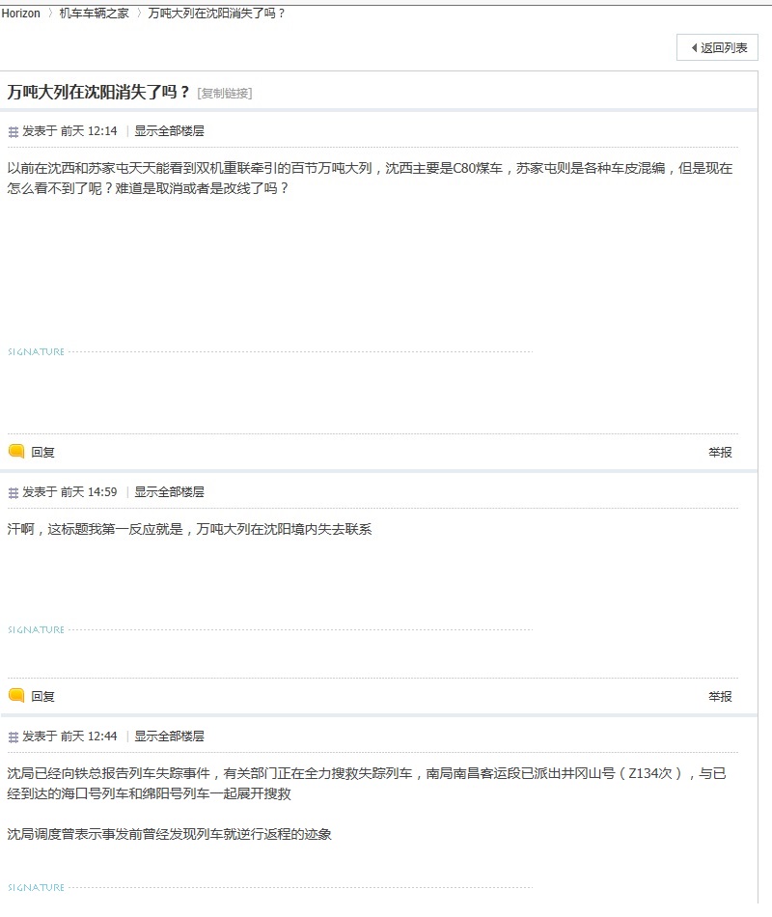The height and width of the screenshot is (917, 772).
Task: Click timestamp 发表于 前天 12:44
Action: coord(69,736)
